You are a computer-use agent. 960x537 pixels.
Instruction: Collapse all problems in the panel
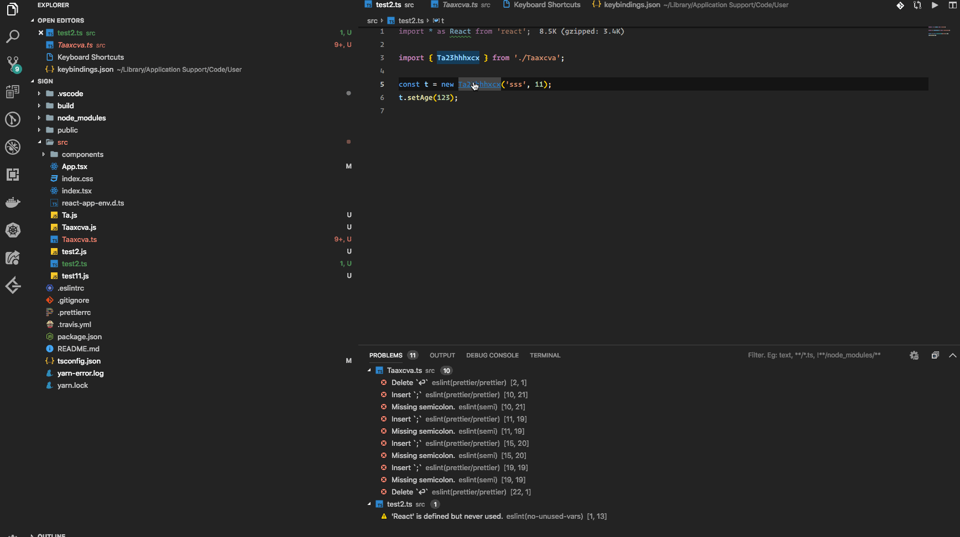click(935, 355)
